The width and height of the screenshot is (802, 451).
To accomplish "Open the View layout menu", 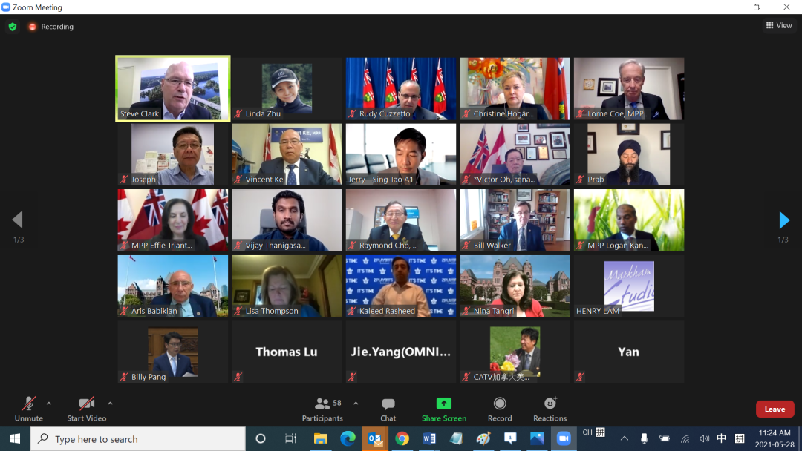I will (x=779, y=26).
